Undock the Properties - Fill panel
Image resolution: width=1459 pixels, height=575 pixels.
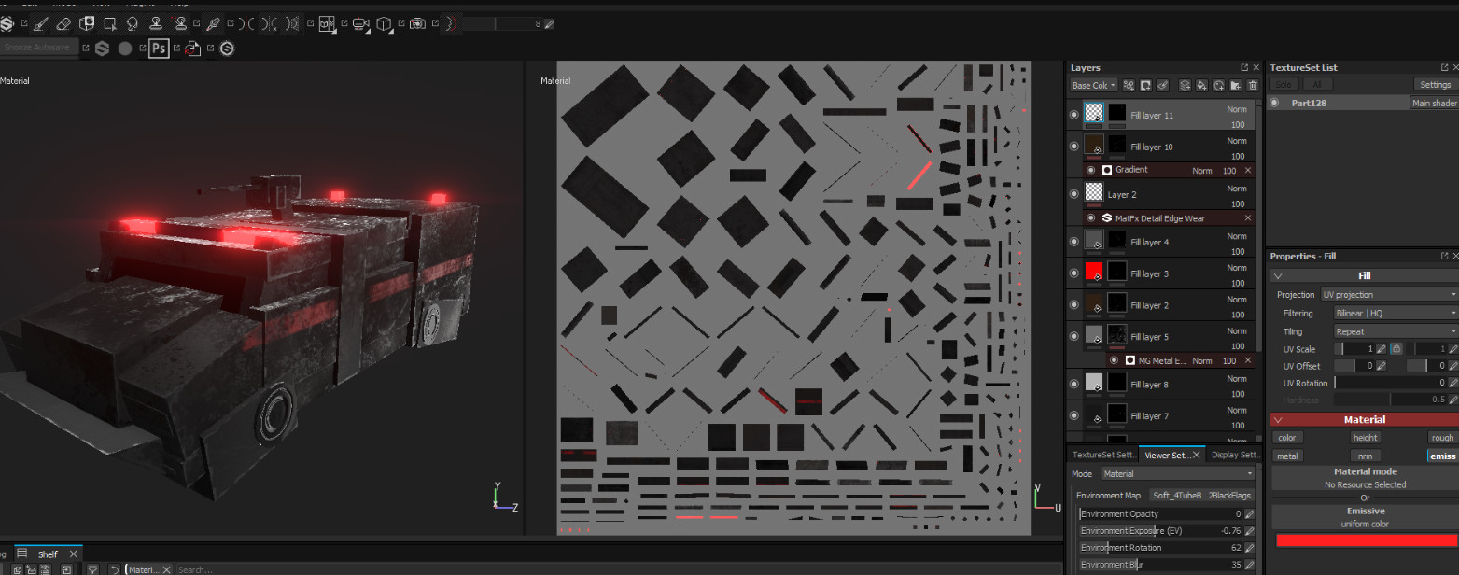[x=1445, y=256]
